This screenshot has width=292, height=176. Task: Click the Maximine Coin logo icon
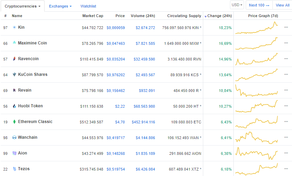(x=14, y=42)
